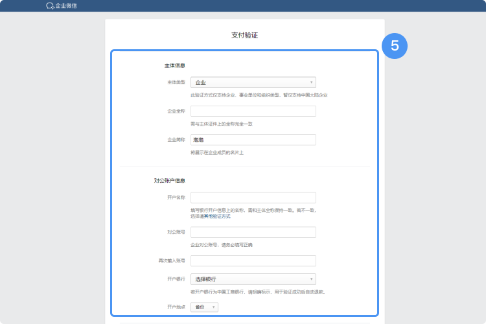The height and width of the screenshot is (324, 486).
Task: Click the 企业全称 field label
Action: [x=176, y=111]
